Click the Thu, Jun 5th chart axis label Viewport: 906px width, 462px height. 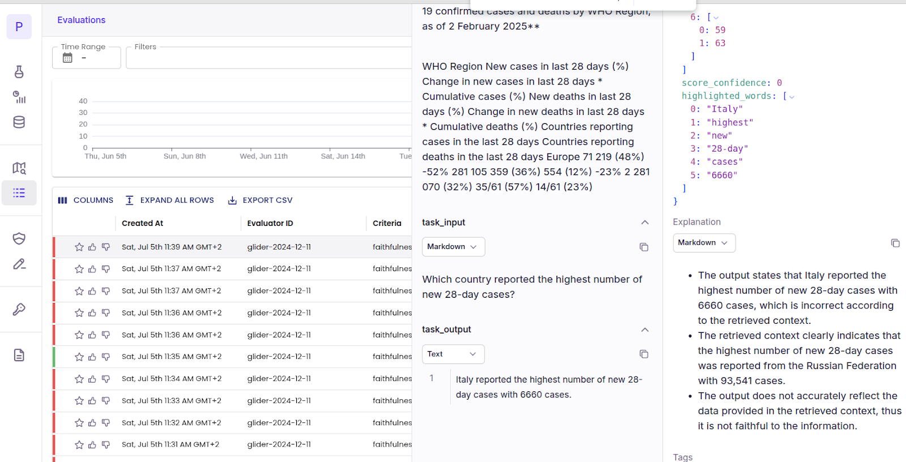[105, 156]
